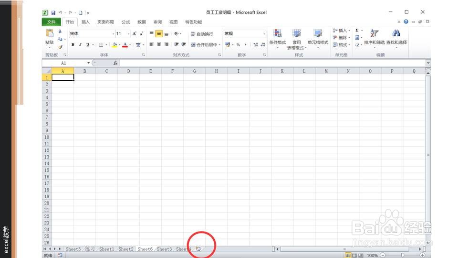Expand the formula bar chevron
This screenshot has width=458, height=258.
(428, 63)
